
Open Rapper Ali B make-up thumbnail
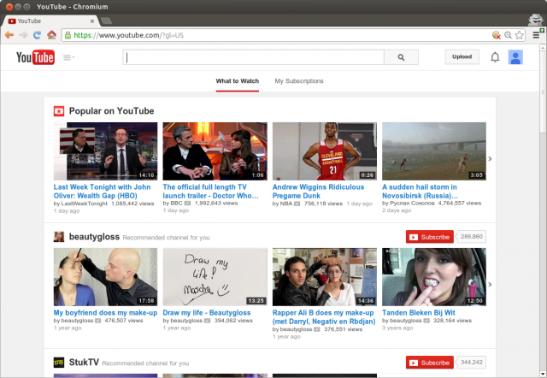[x=325, y=277]
